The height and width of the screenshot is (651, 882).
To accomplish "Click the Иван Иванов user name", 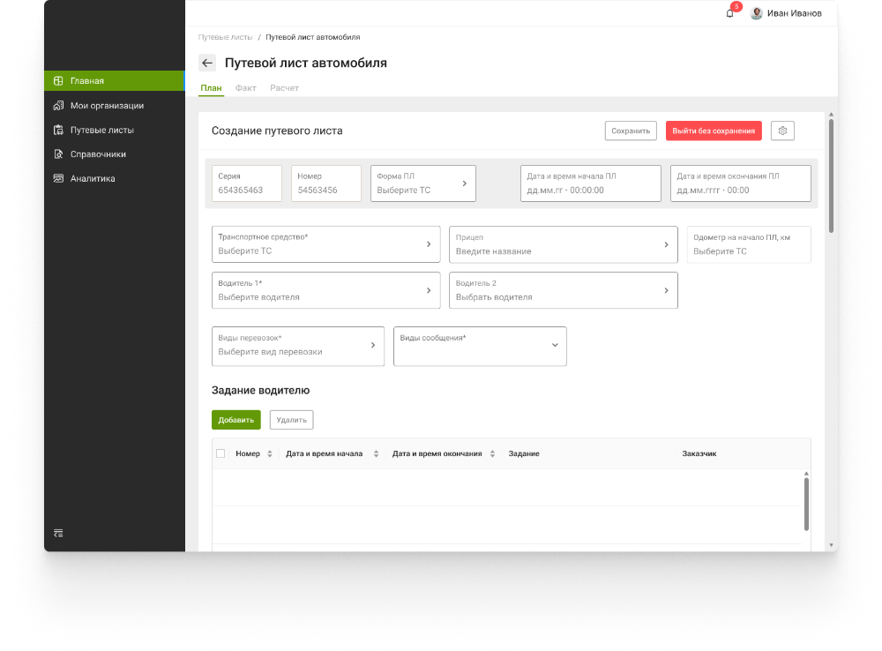I will 795,13.
